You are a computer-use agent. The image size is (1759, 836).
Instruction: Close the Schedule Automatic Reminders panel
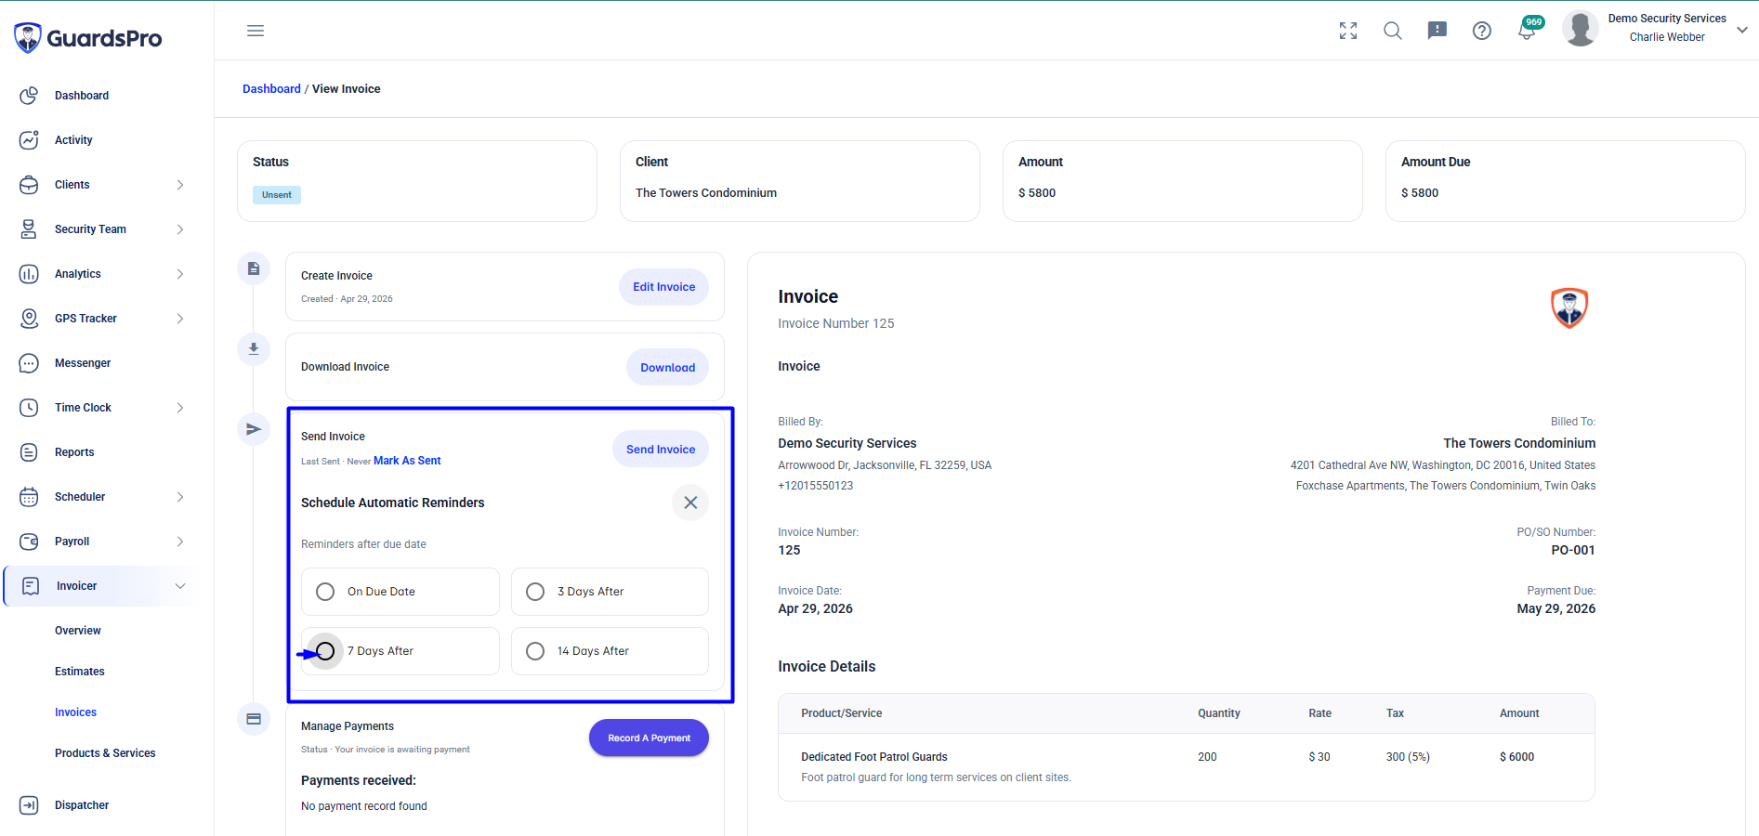click(690, 503)
